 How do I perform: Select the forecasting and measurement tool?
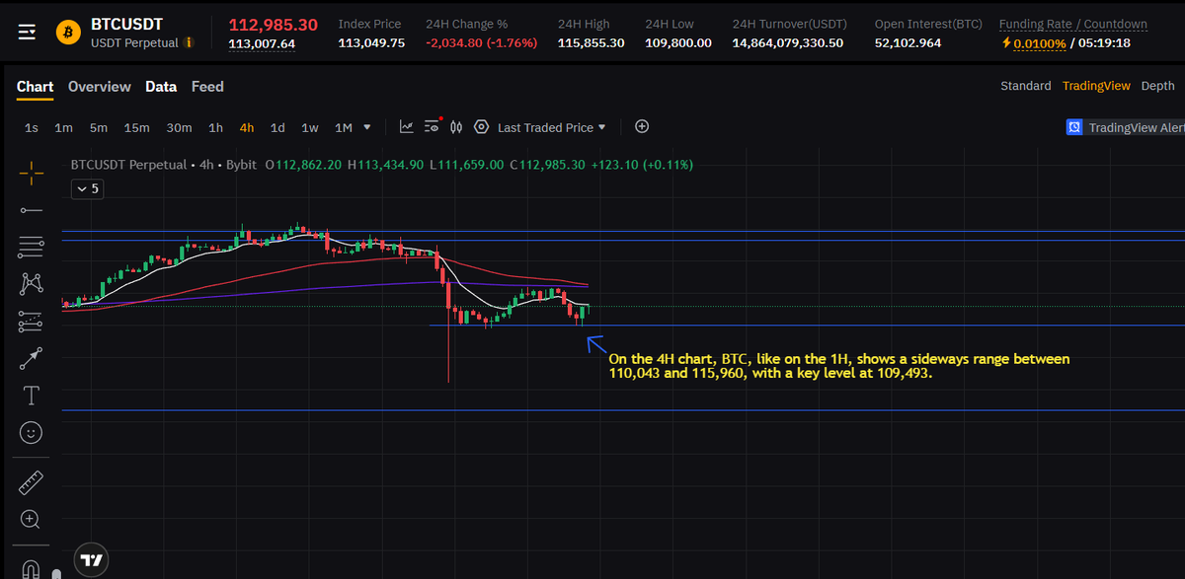click(32, 321)
